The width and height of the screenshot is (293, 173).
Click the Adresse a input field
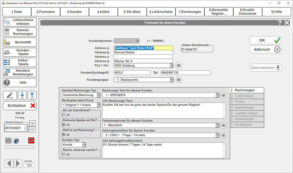144,48
